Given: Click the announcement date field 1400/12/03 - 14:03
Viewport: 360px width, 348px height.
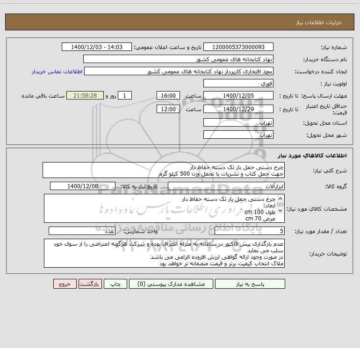Looking at the screenshot, I should pyautogui.click(x=97, y=47).
